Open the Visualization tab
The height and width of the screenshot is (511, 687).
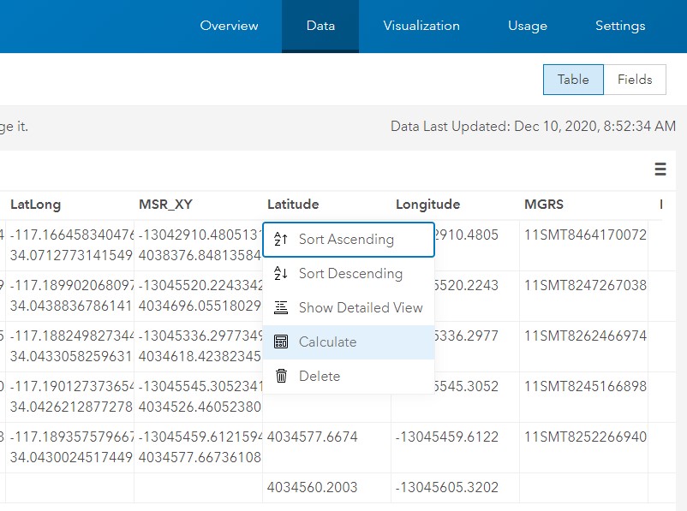(421, 26)
